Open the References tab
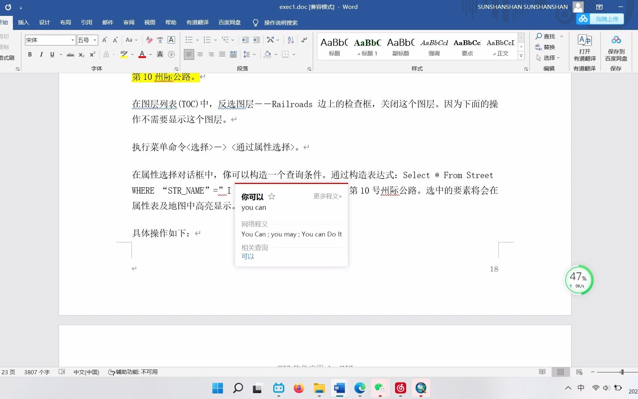The image size is (638, 399). [86, 23]
